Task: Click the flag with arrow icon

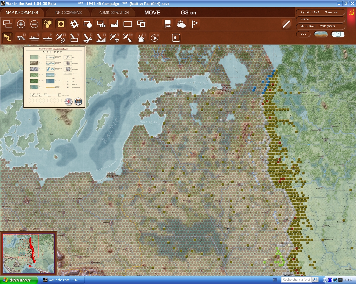Action: (168, 24)
